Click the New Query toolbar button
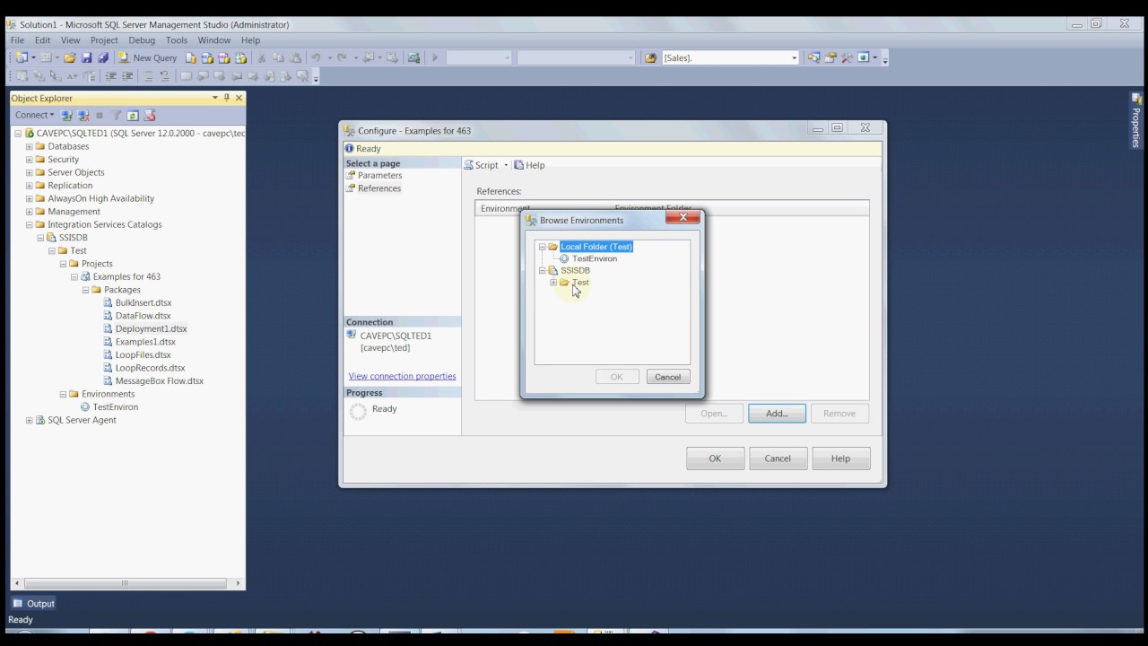This screenshot has height=646, width=1148. coord(148,57)
